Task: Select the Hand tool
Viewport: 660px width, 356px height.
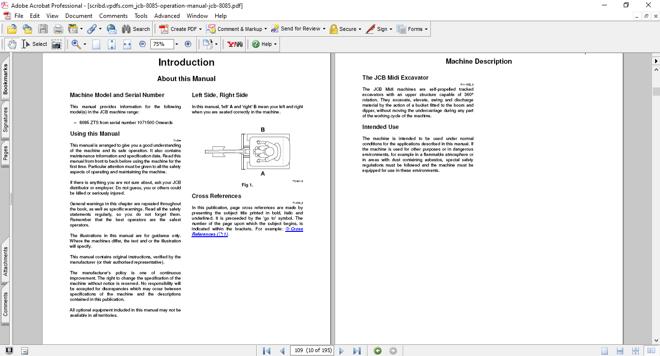Action: [x=12, y=44]
